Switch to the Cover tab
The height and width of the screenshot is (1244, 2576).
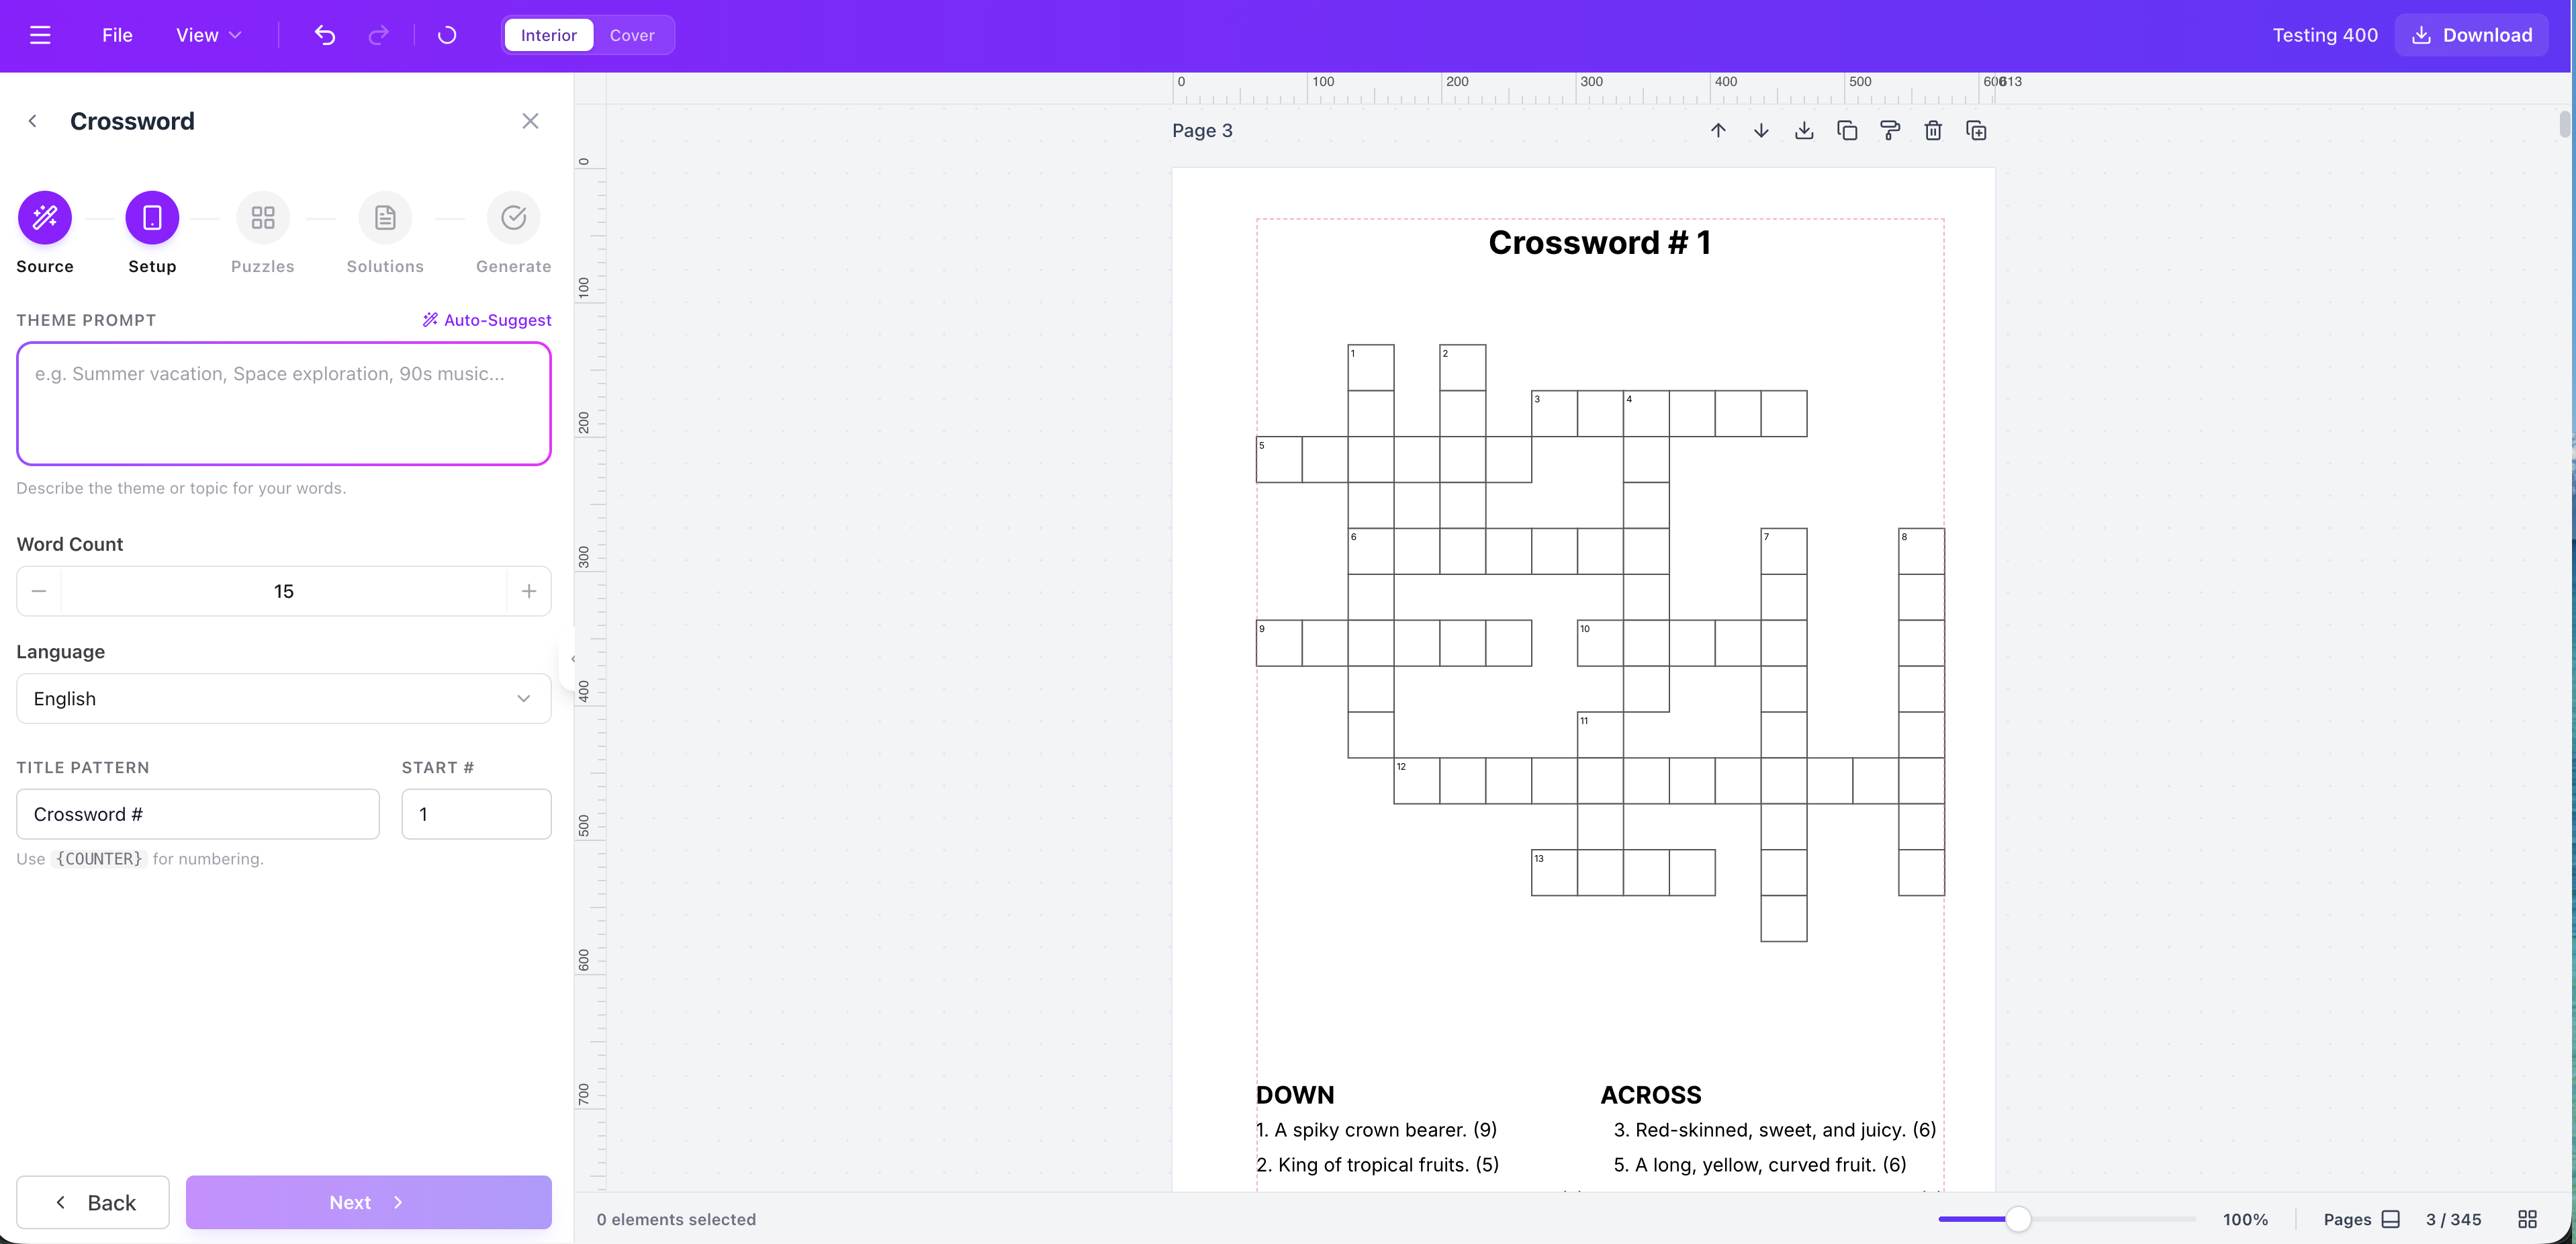632,34
